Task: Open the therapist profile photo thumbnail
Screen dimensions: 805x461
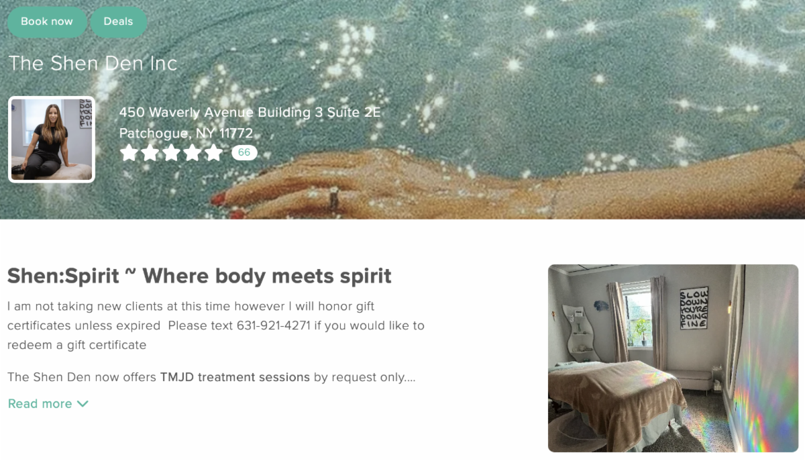Action: pos(52,140)
